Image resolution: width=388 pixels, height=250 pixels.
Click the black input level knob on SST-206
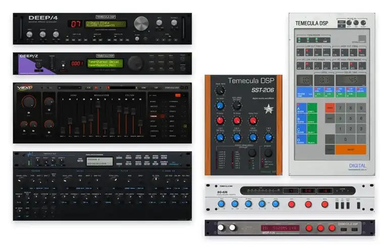pos(220,91)
